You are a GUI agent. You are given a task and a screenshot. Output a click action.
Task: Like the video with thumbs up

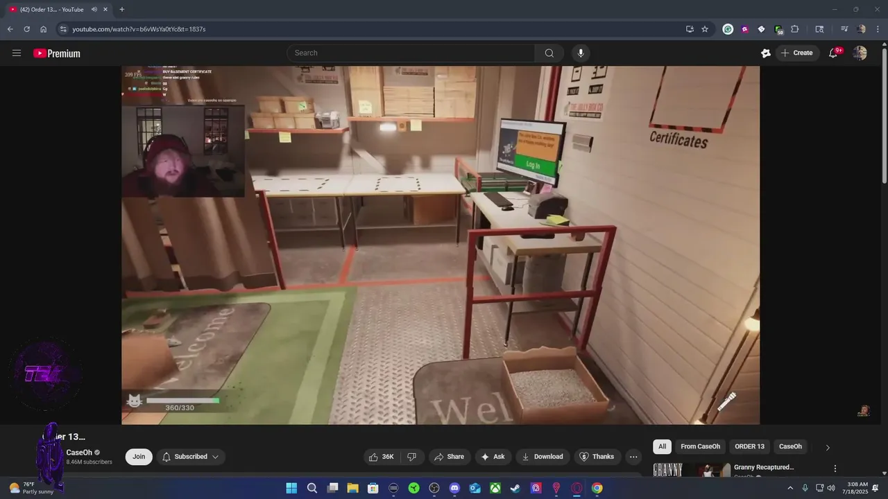381,457
